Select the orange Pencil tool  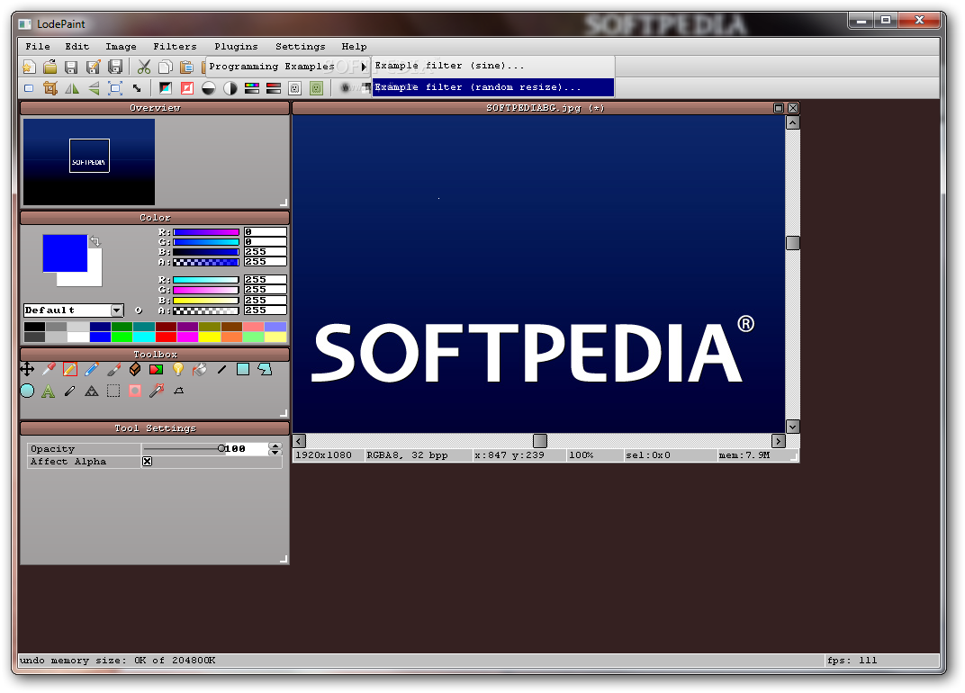coord(70,369)
